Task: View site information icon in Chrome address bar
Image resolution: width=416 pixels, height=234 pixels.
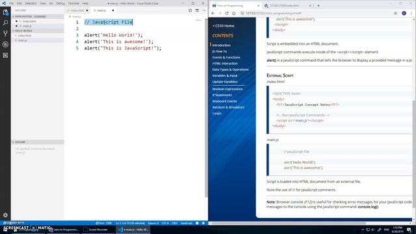Action: (242, 13)
